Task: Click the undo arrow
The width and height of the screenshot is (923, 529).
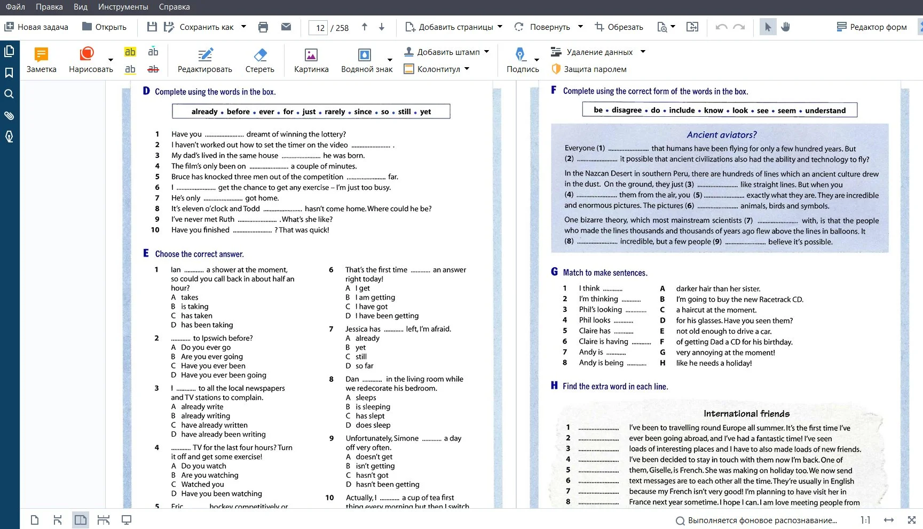Action: point(722,27)
